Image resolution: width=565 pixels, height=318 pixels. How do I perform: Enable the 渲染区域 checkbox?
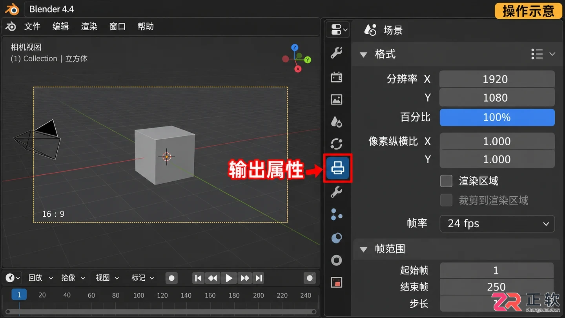tap(446, 181)
